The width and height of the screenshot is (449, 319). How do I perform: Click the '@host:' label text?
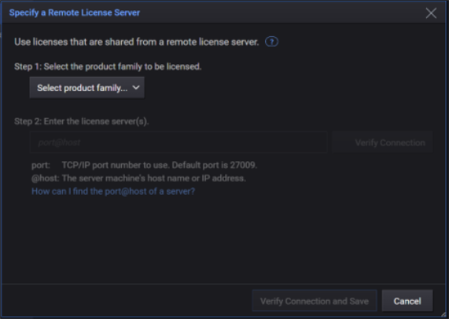pyautogui.click(x=46, y=178)
